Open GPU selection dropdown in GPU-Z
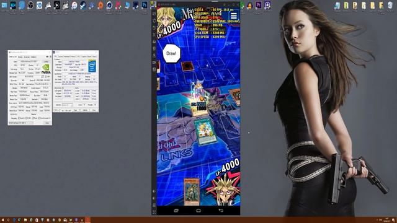 (21, 123)
